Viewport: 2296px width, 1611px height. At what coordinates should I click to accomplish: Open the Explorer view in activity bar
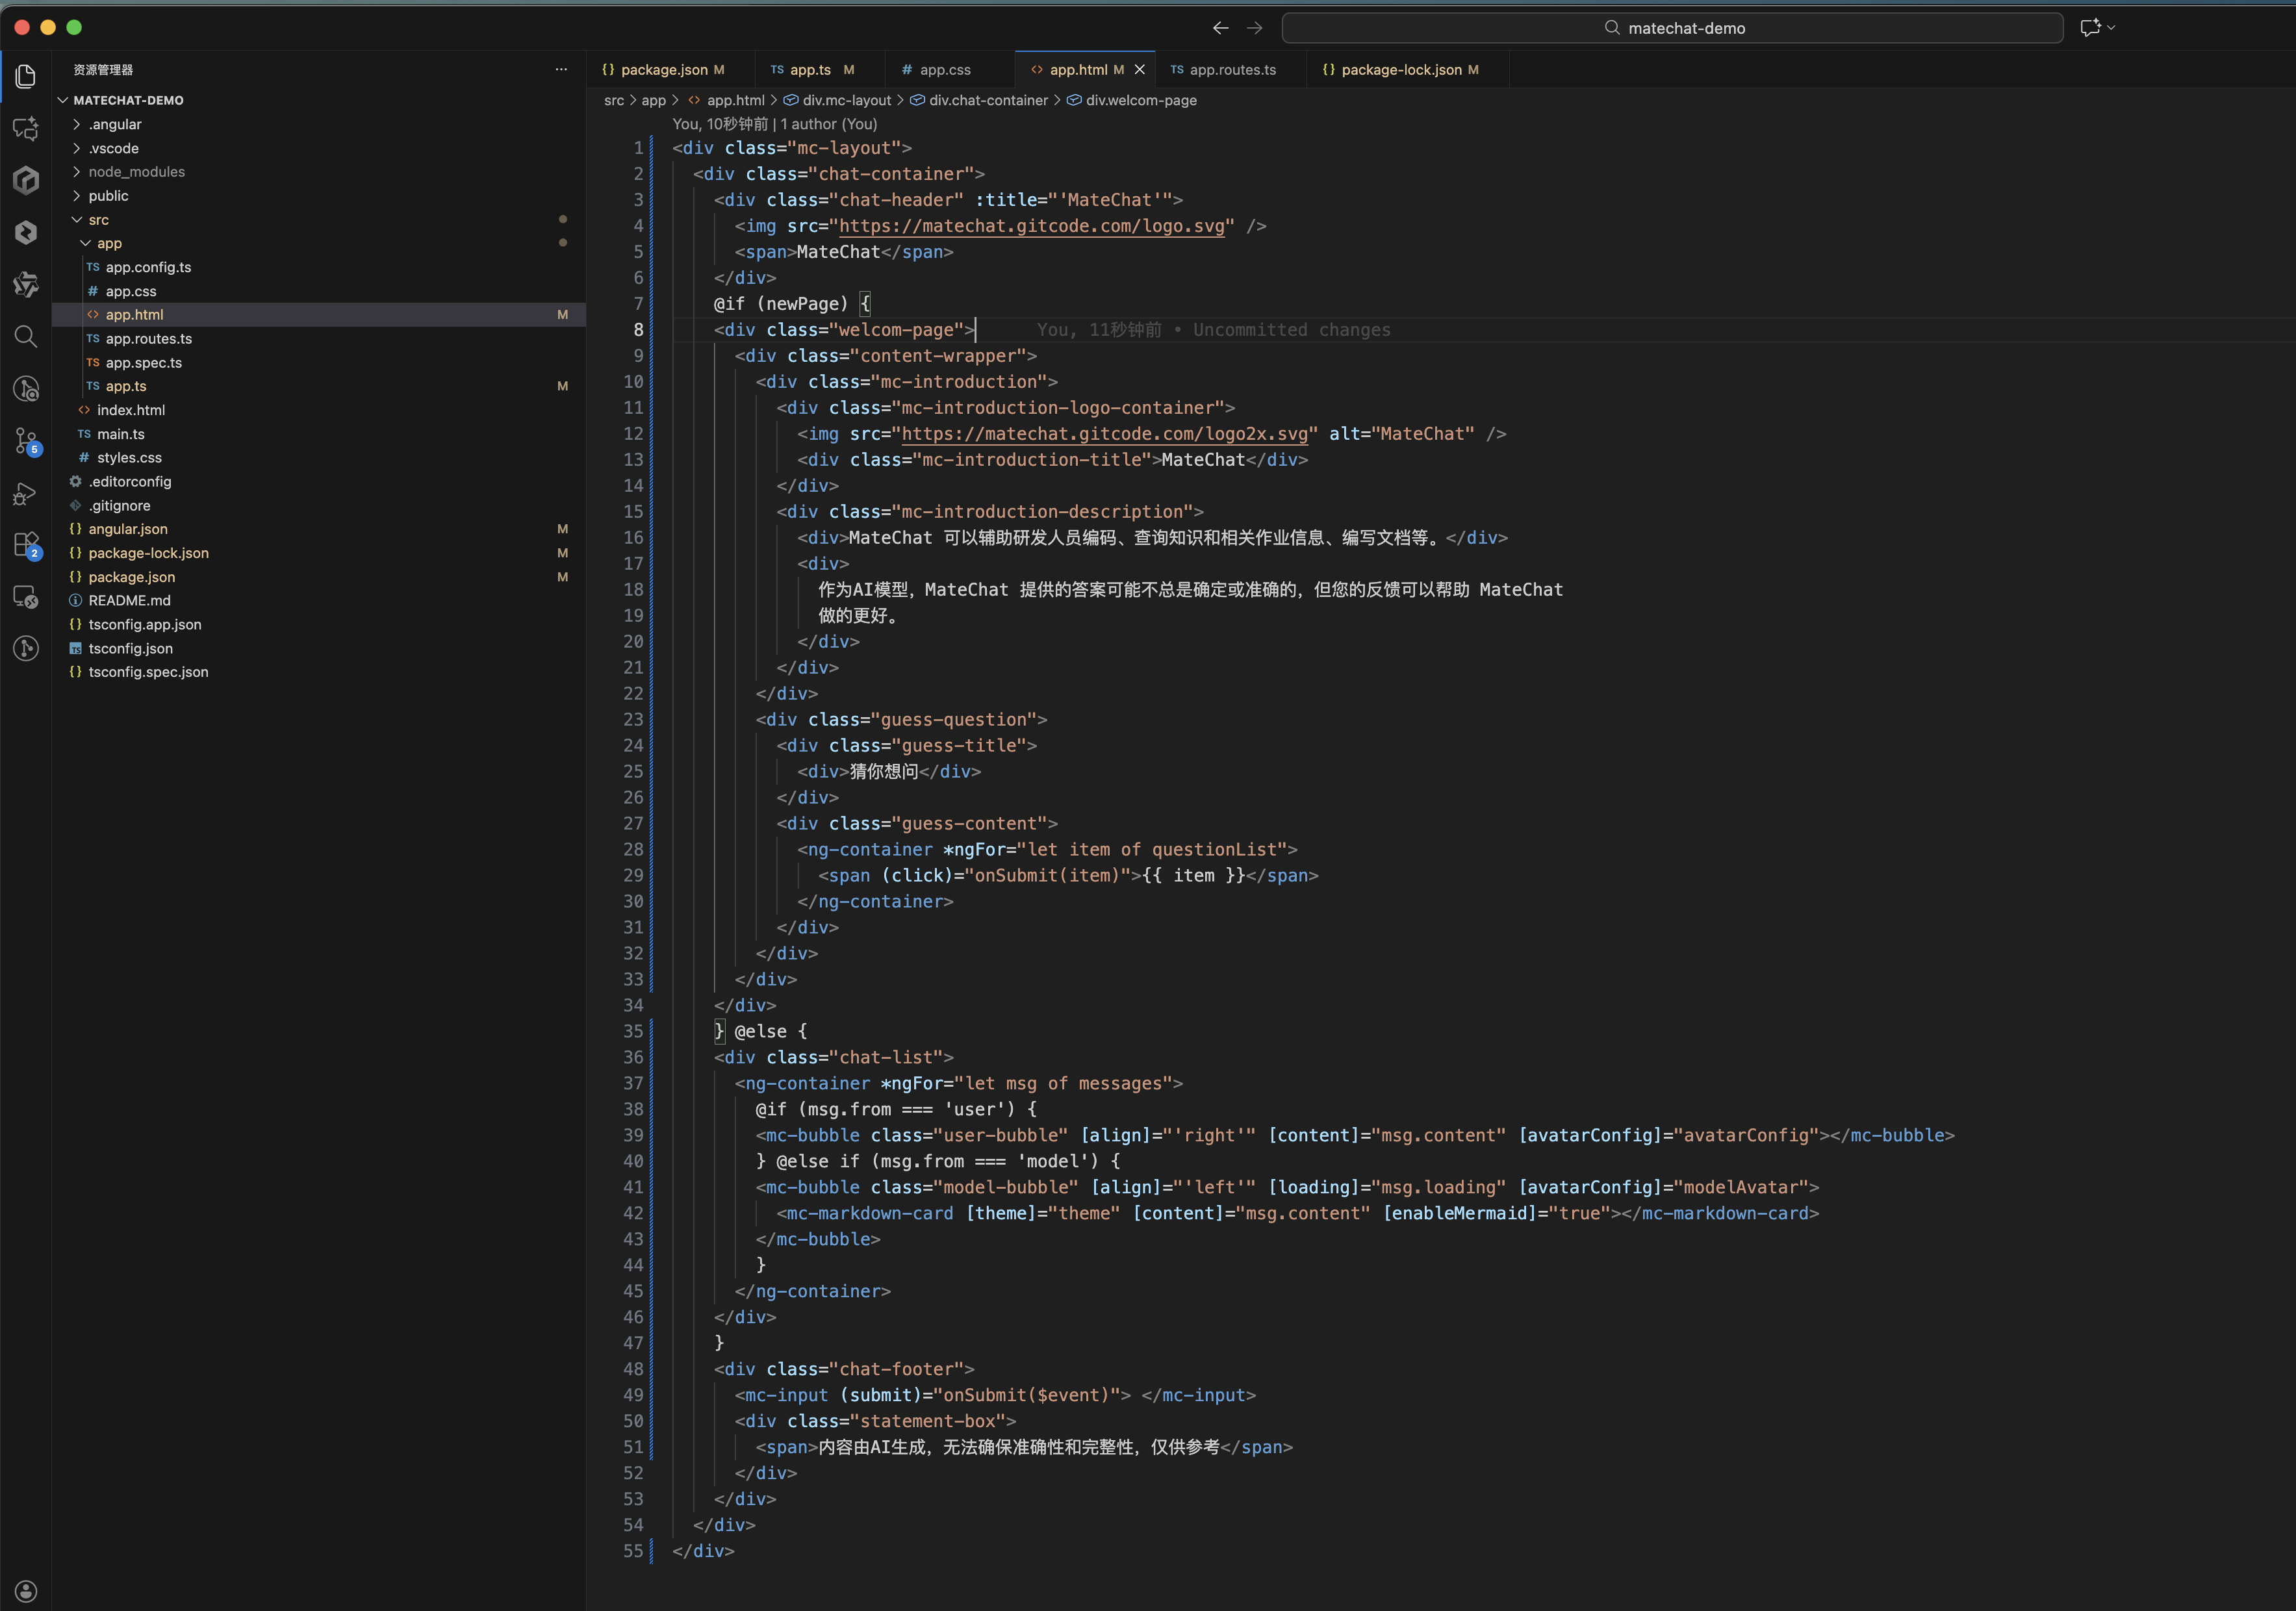click(x=26, y=77)
